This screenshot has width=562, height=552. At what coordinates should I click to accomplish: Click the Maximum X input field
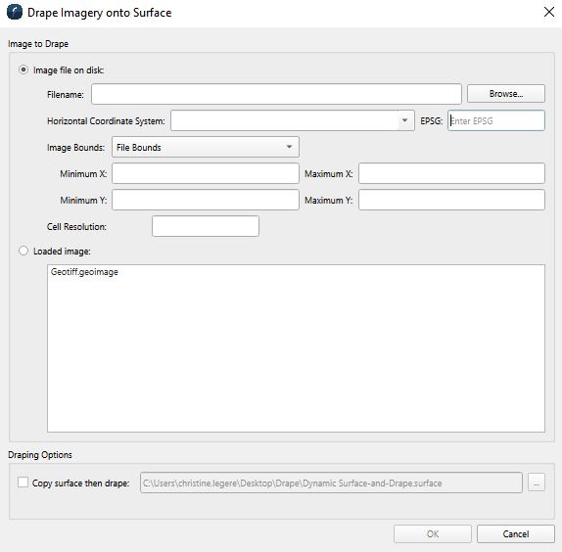[451, 173]
